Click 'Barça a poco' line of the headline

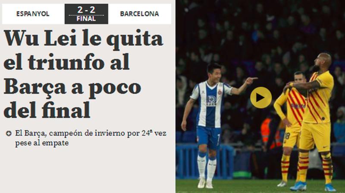tap(72, 87)
